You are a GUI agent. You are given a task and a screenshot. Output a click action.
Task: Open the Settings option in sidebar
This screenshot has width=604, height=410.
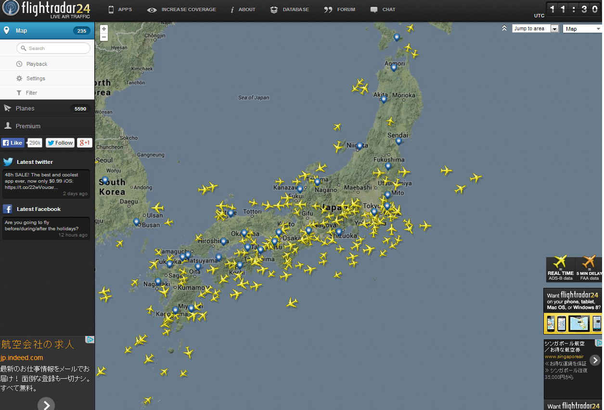[x=36, y=78]
